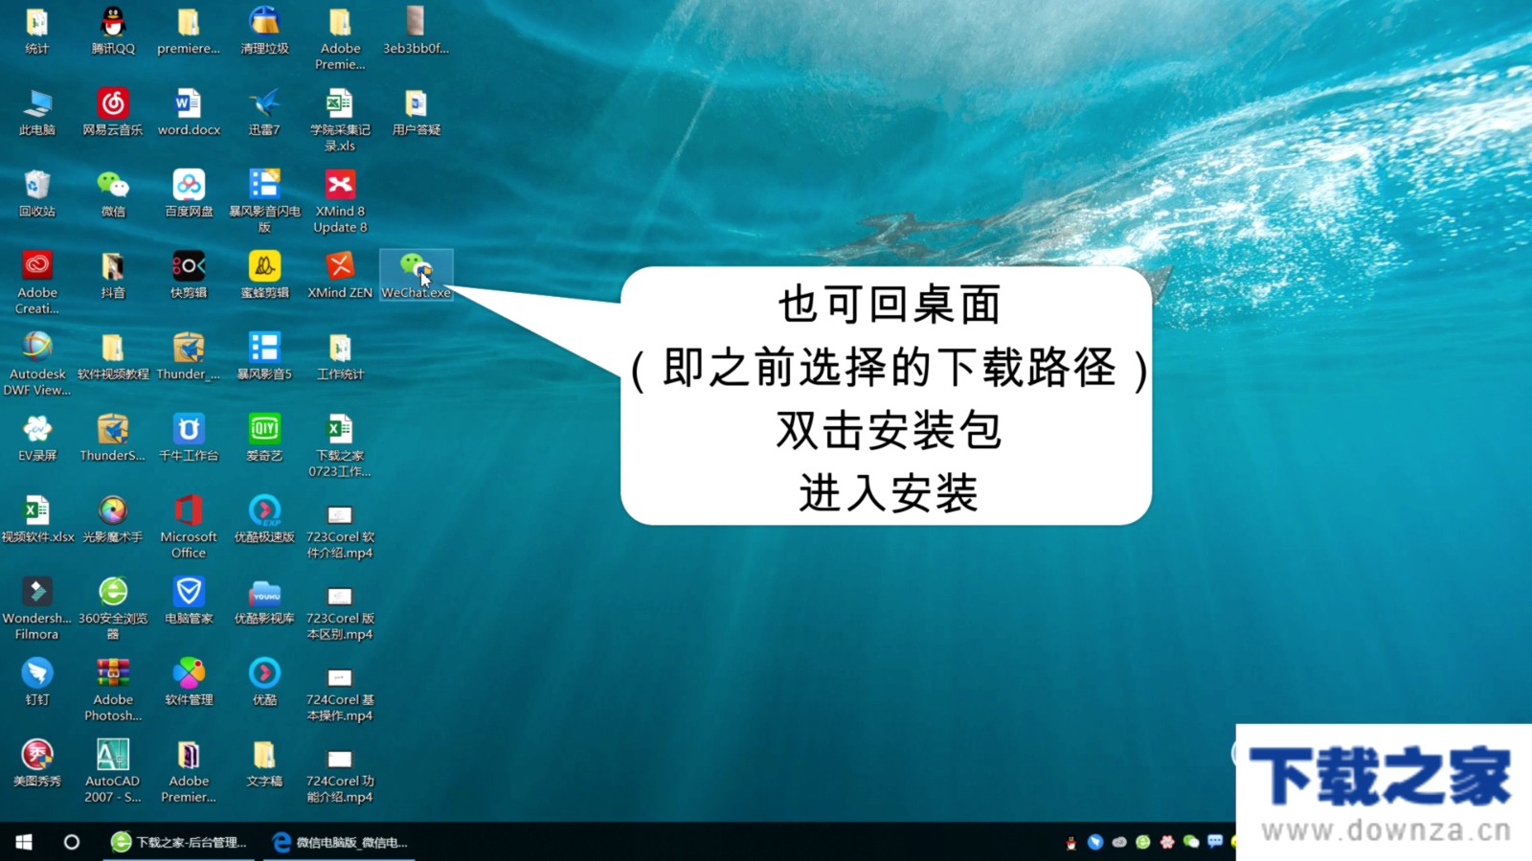This screenshot has height=861, width=1532.
Task: Select 下载之家0723工作 excel file
Action: tap(340, 444)
